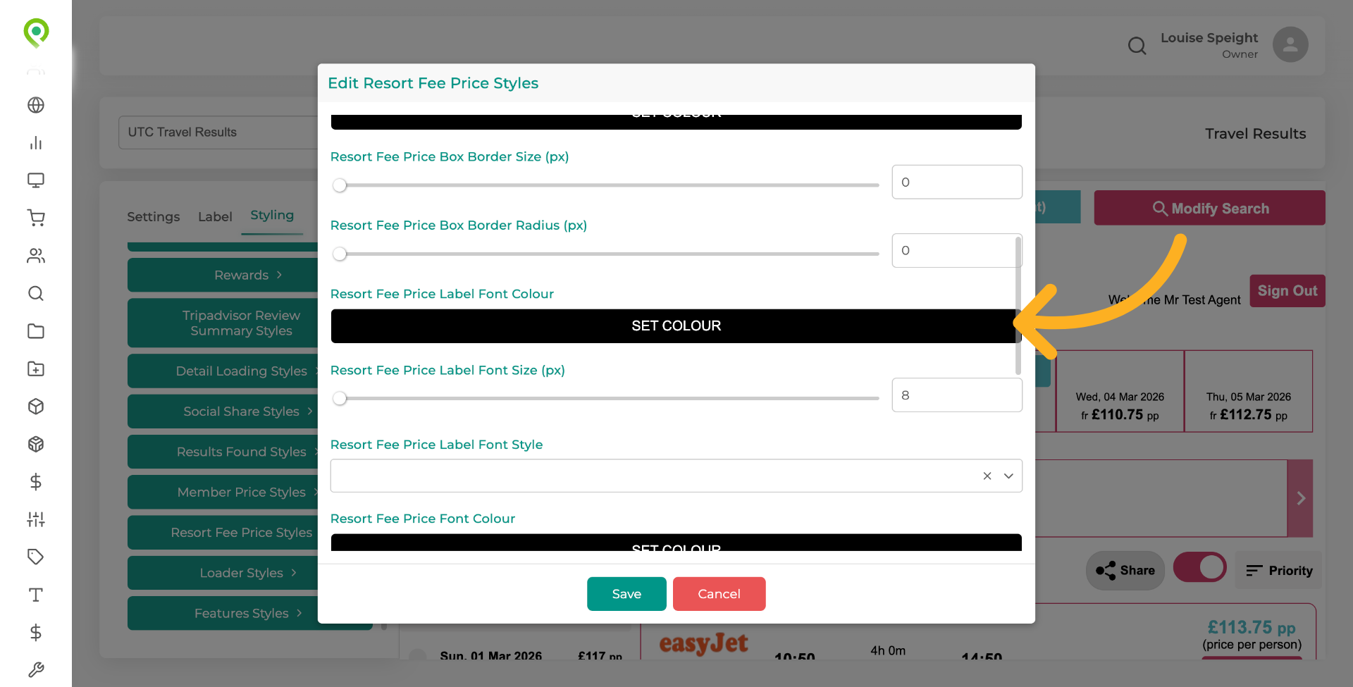Image resolution: width=1353 pixels, height=687 pixels.
Task: Expand Tripadvisor Review Summary Styles
Action: pos(223,323)
